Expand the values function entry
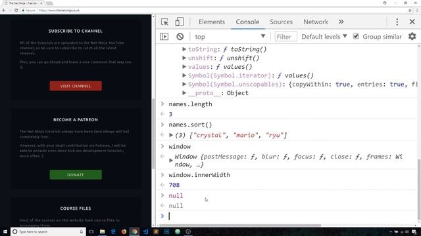The height and width of the screenshot is (236, 421). click(184, 67)
